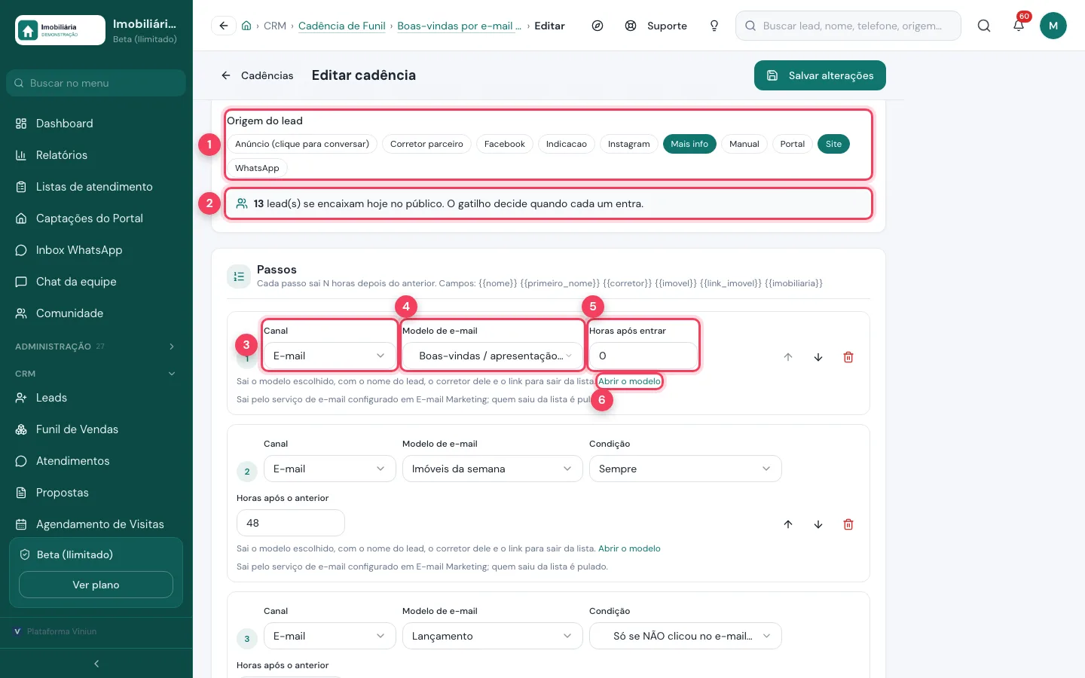Open Inbox WhatsApp
The width and height of the screenshot is (1085, 678).
click(x=96, y=250)
